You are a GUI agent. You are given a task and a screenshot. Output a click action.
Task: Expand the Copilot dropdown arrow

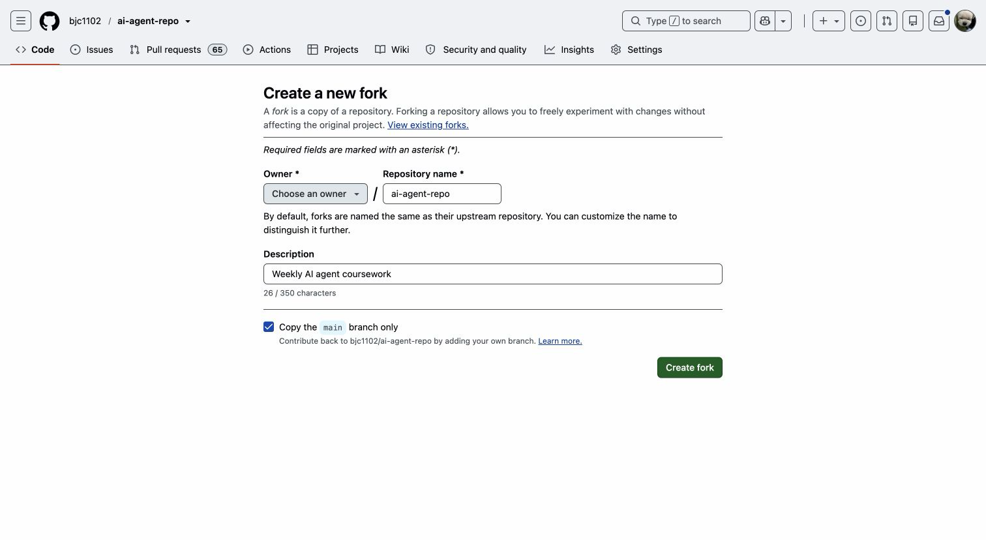783,21
